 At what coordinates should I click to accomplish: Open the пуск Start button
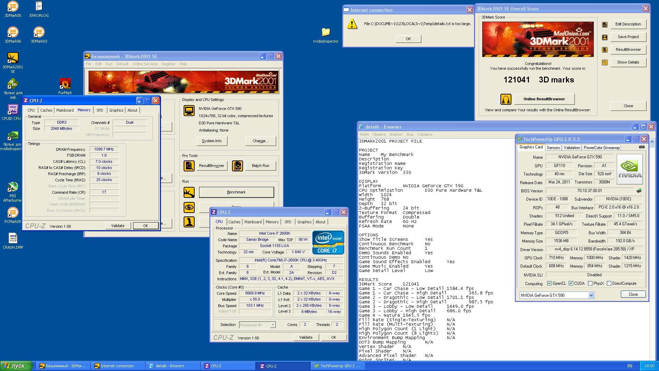coord(16,366)
